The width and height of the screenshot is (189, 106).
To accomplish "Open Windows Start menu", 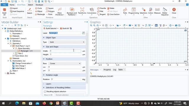I will click(x=3, y=103).
